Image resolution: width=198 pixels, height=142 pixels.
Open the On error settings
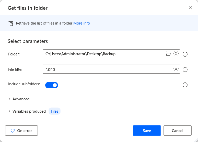pos(21,131)
